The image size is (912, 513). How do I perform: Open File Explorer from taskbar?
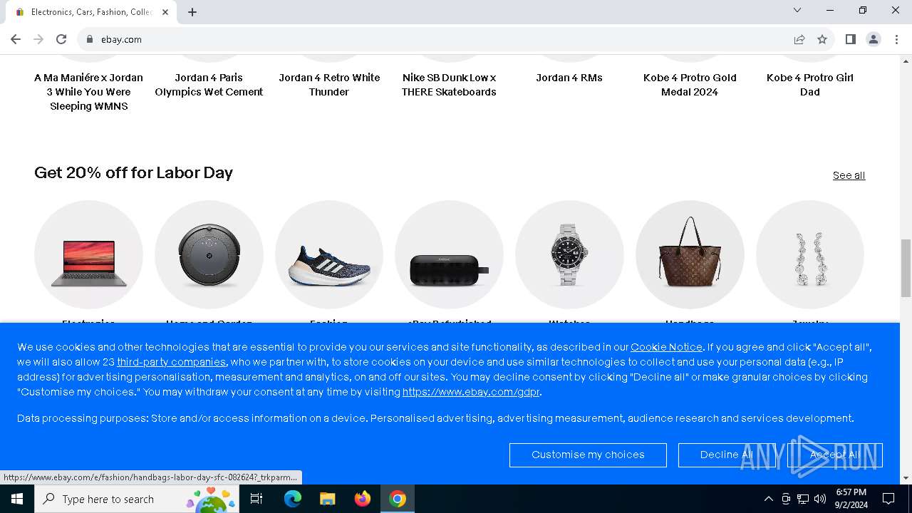[328, 499]
